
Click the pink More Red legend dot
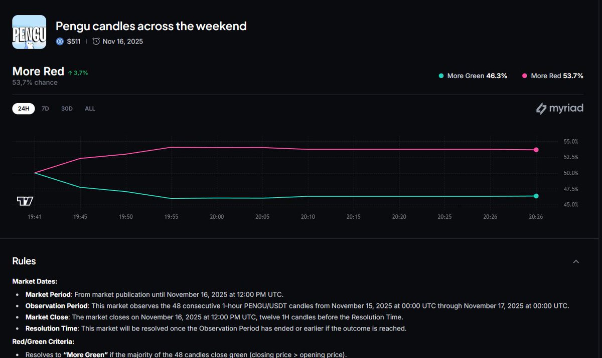click(x=525, y=76)
